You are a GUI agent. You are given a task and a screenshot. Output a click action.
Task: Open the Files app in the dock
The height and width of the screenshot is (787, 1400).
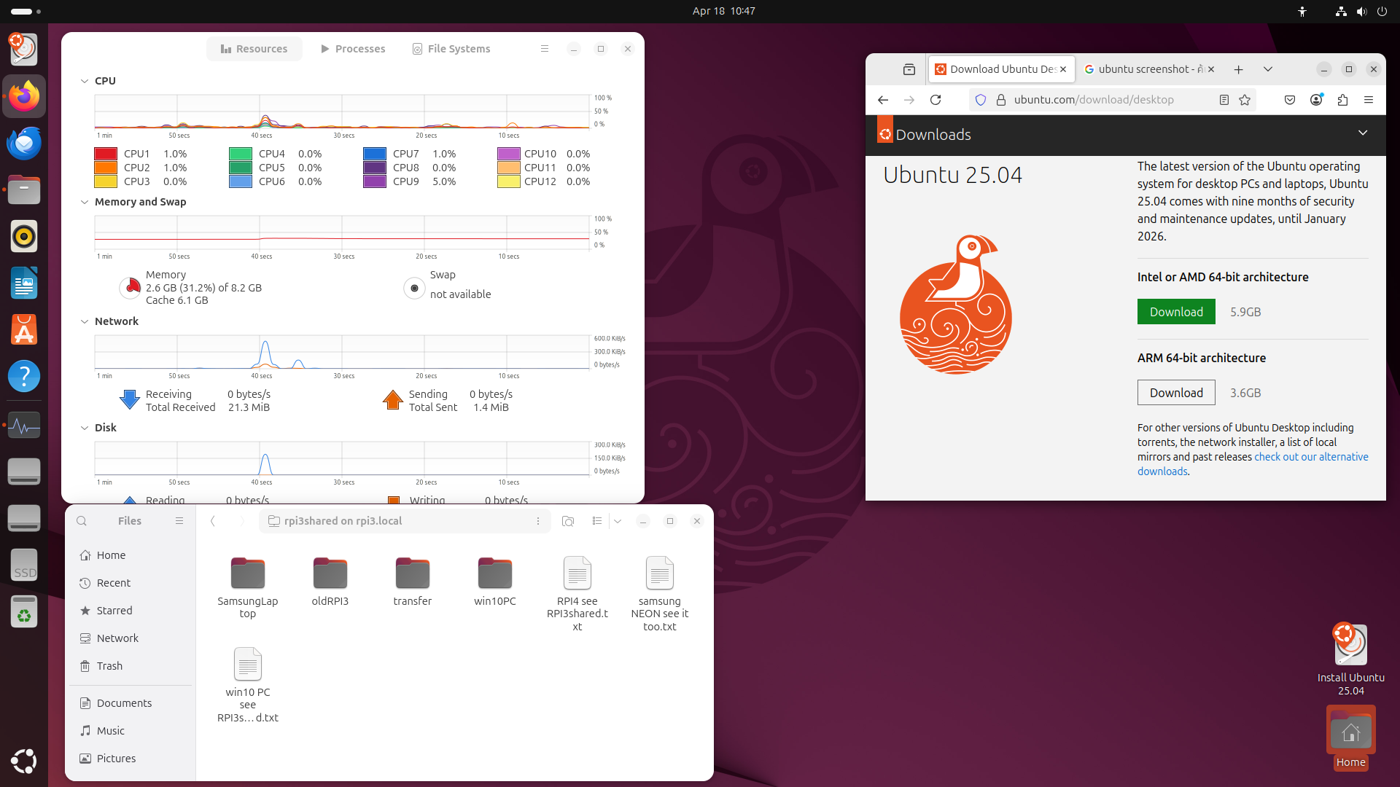click(x=24, y=189)
